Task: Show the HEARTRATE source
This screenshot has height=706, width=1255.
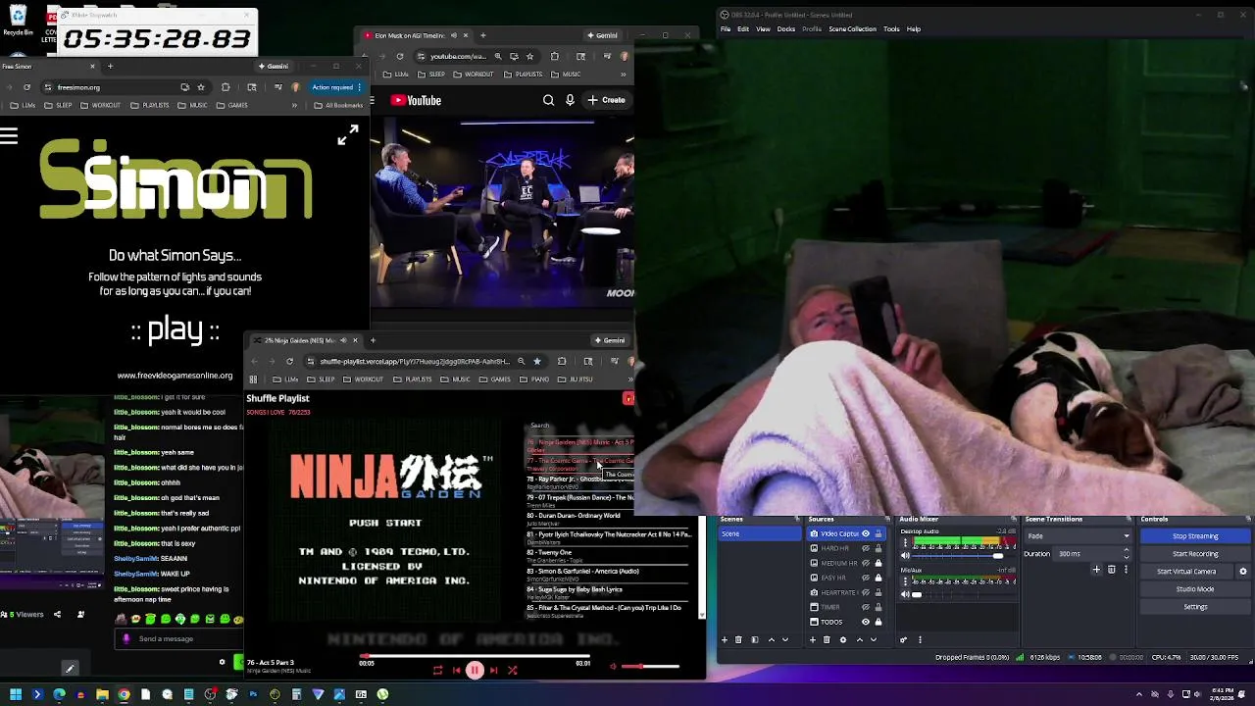Action: pyautogui.click(x=866, y=592)
